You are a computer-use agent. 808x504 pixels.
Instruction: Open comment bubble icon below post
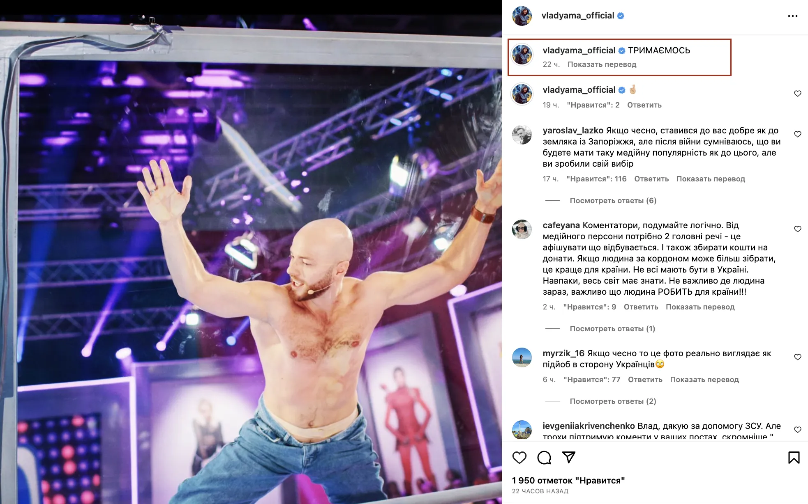pos(544,457)
